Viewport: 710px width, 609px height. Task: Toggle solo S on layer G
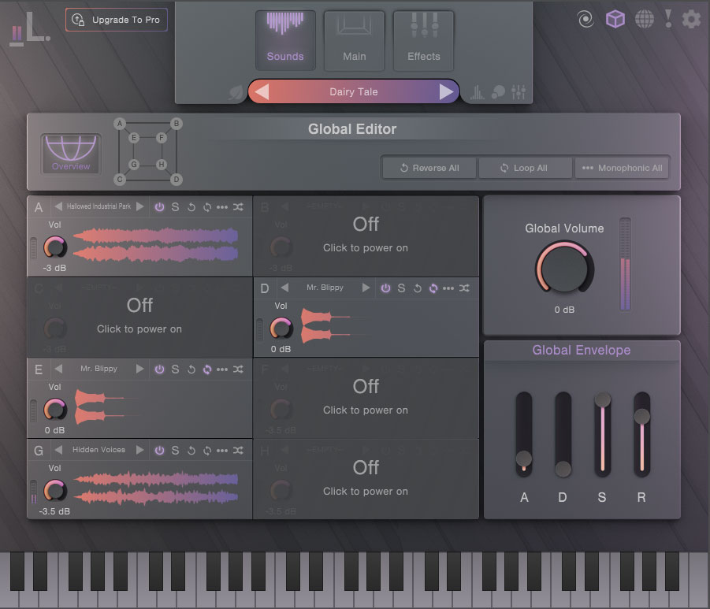[175, 451]
